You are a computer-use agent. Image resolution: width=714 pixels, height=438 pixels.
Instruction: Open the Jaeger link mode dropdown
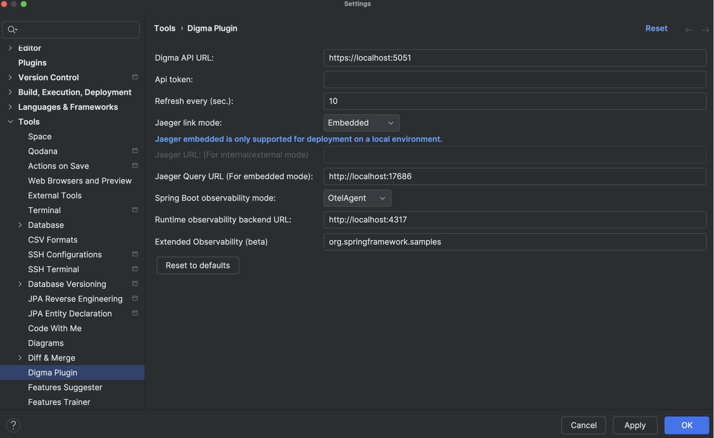pyautogui.click(x=361, y=123)
